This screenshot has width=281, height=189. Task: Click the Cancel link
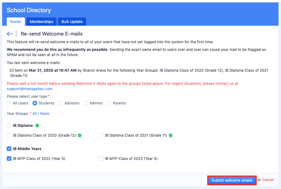268,180
